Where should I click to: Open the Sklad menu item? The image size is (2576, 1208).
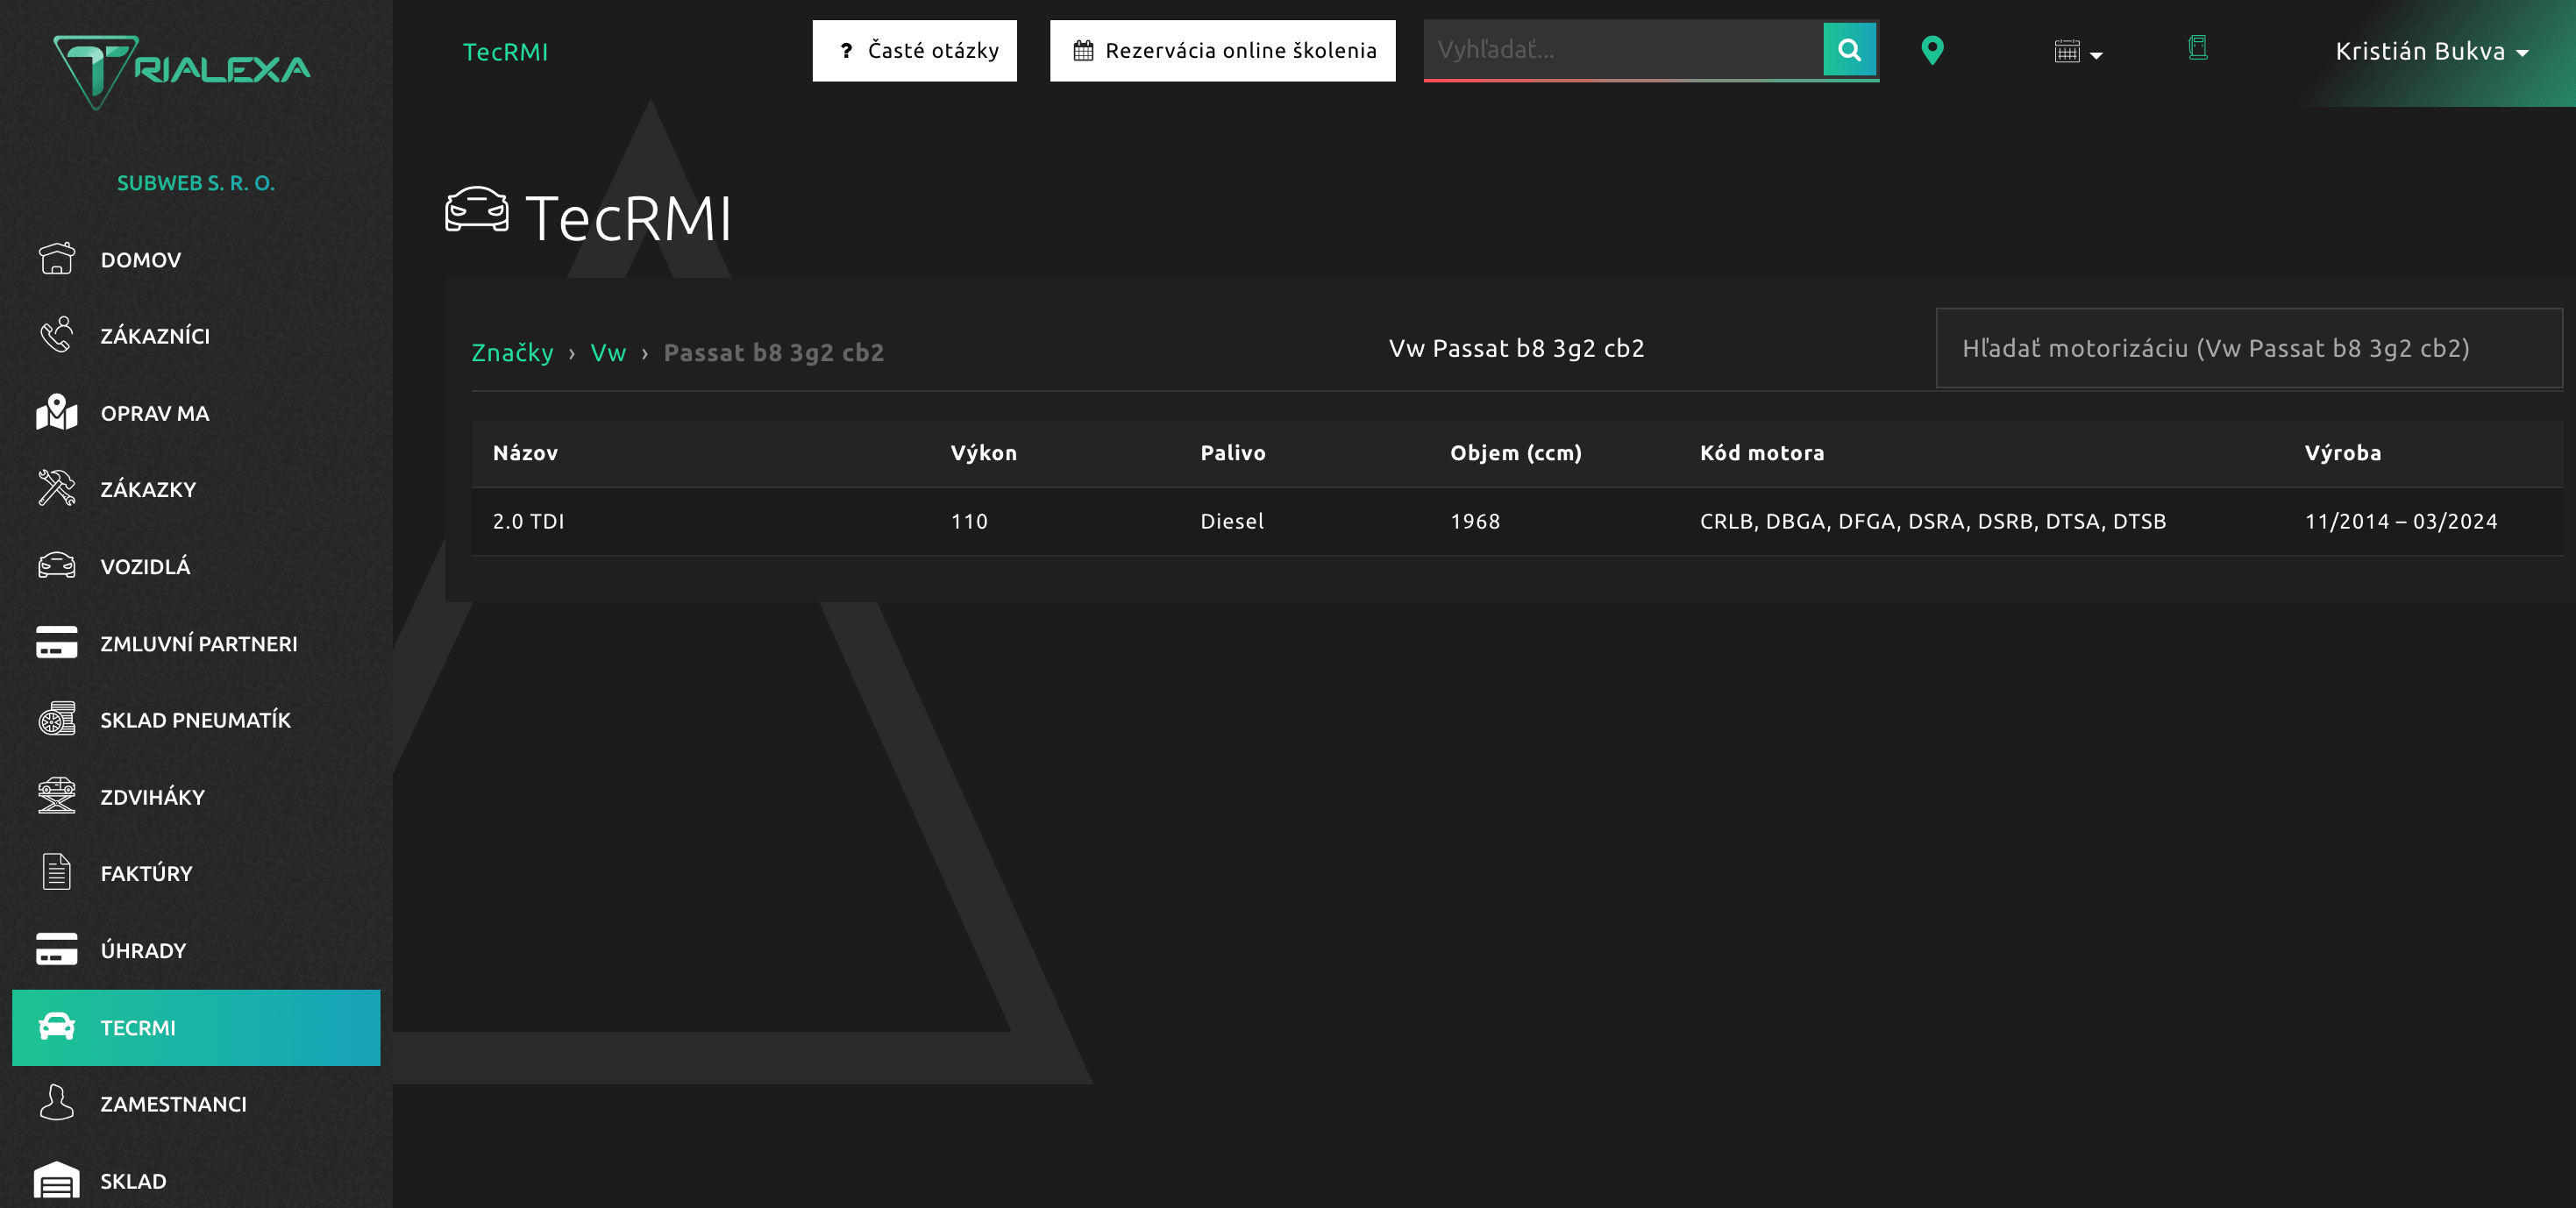(196, 1181)
